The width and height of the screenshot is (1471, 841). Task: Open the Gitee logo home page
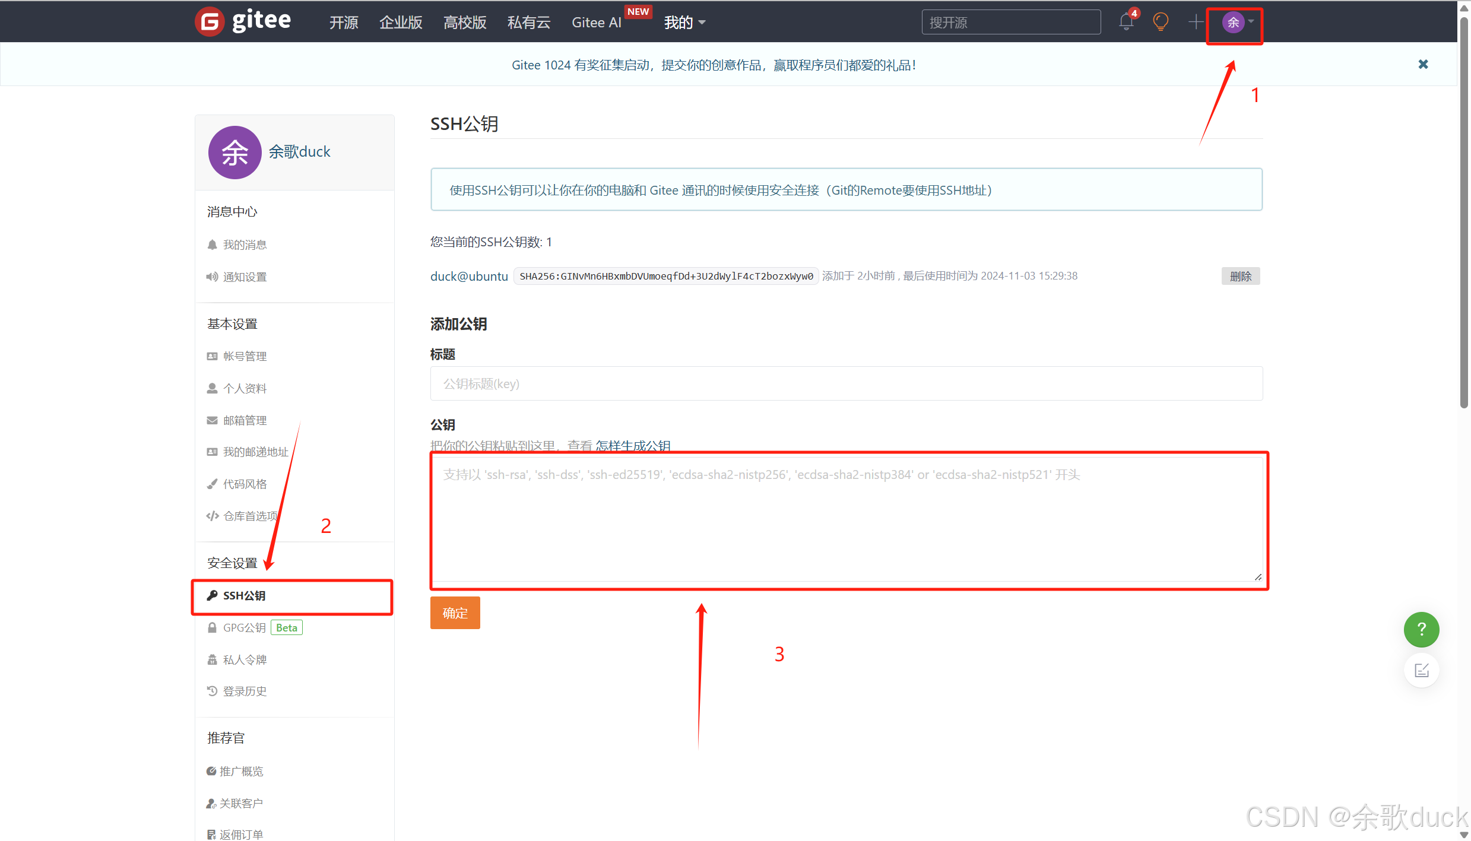(243, 21)
